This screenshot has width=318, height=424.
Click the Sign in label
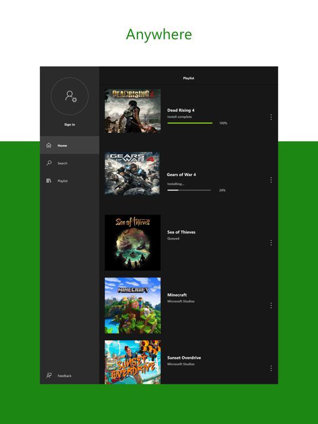point(70,124)
